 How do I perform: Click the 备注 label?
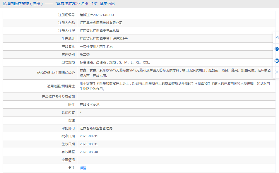pos(71,120)
